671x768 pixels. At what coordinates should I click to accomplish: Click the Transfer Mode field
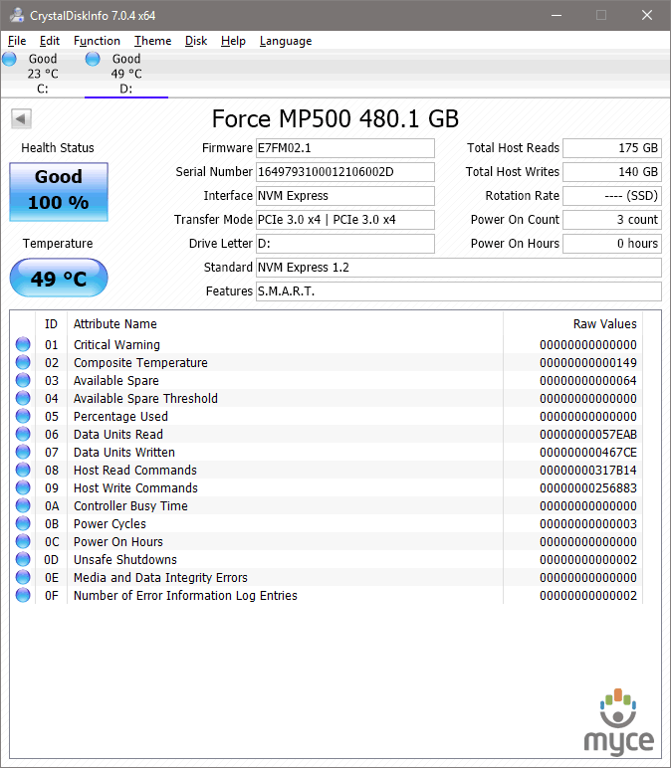(345, 220)
